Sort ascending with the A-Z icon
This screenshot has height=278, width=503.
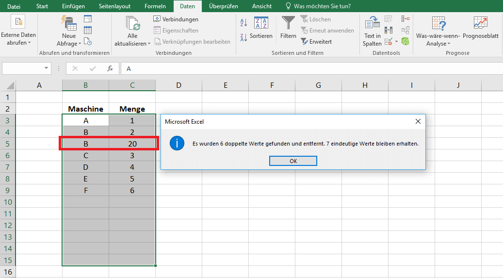pyautogui.click(x=243, y=22)
